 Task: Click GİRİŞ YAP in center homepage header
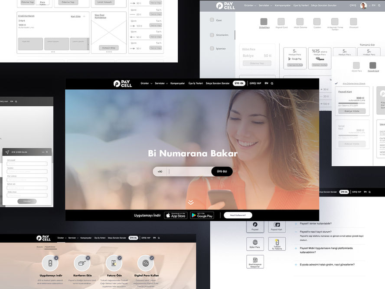pyautogui.click(x=255, y=83)
